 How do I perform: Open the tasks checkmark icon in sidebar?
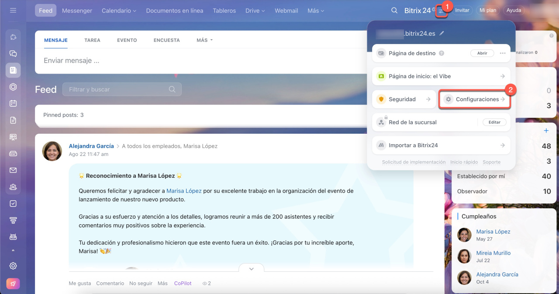click(13, 203)
